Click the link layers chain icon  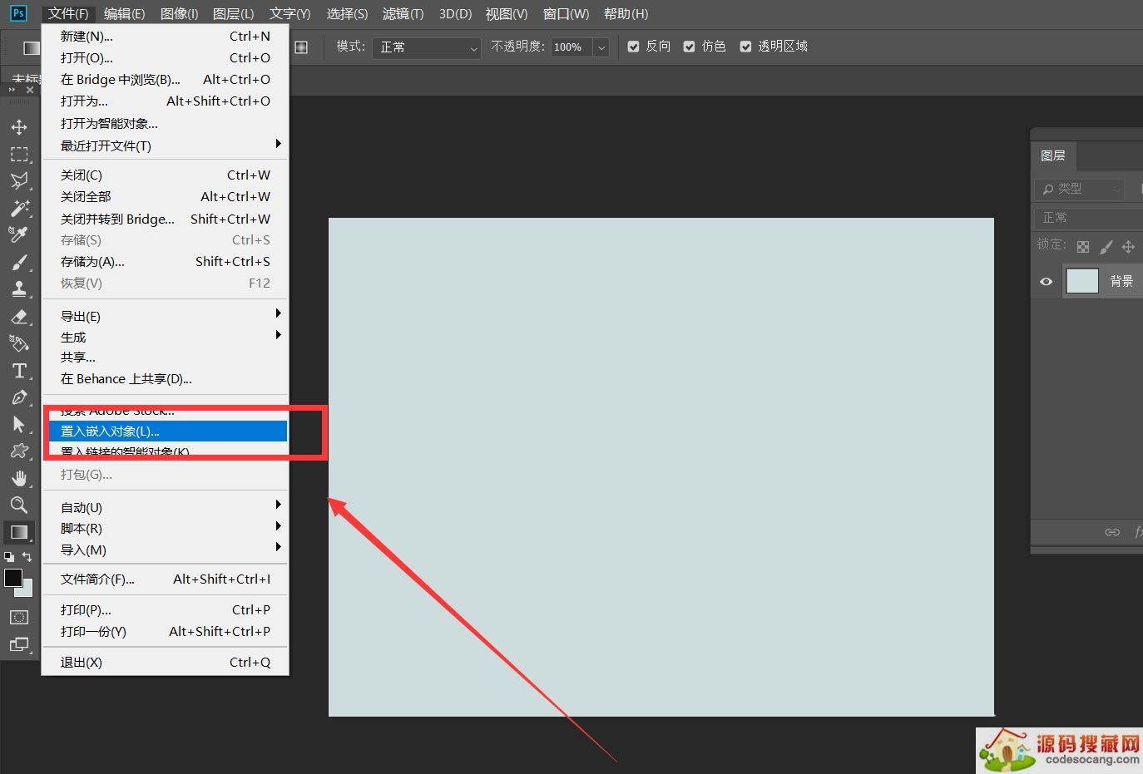pyautogui.click(x=1112, y=532)
